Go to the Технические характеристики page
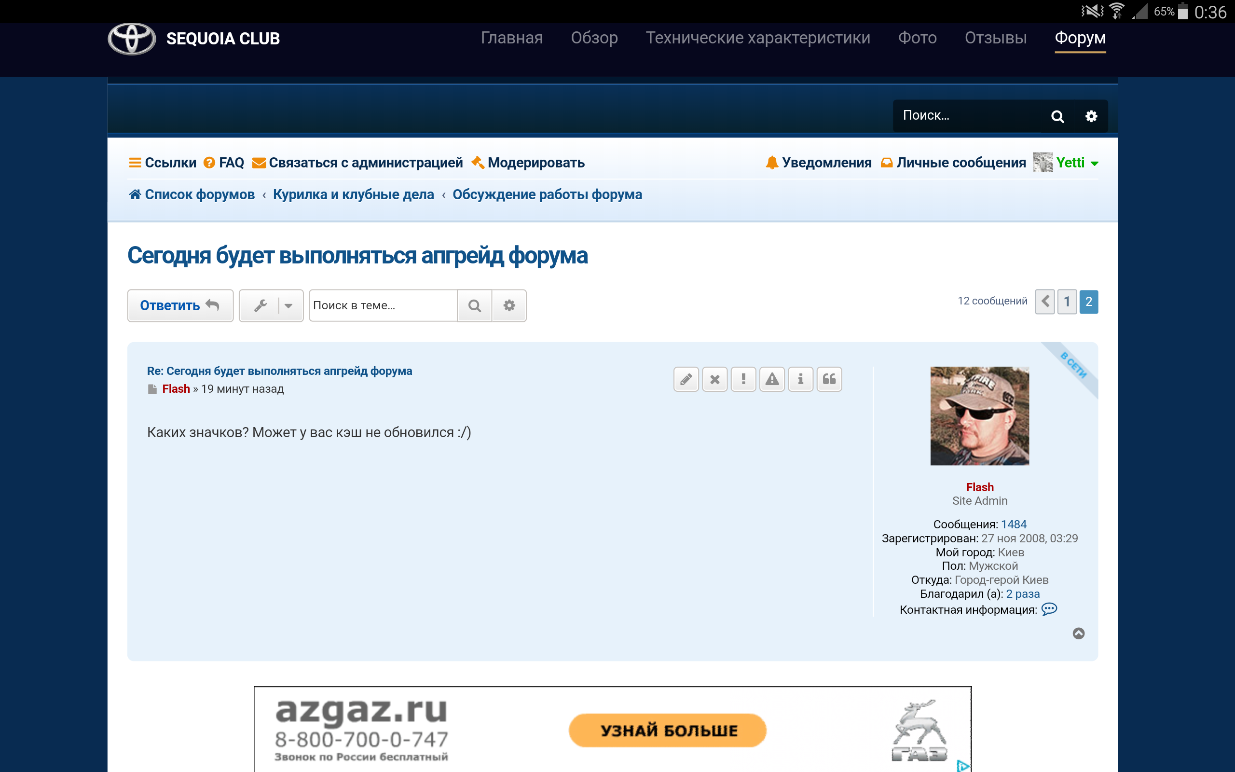1235x772 pixels. click(757, 38)
